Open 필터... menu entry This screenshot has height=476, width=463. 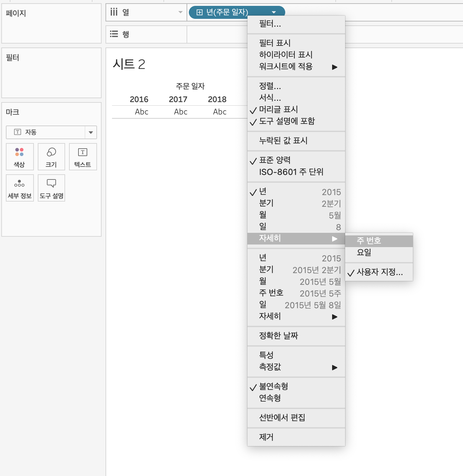[296, 24]
